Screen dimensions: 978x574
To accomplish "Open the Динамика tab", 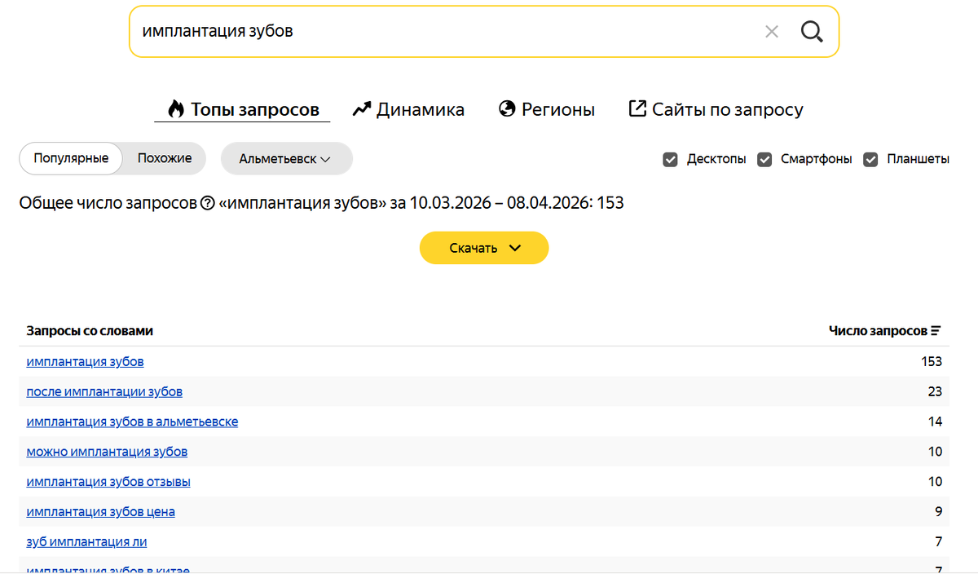I will pos(420,109).
